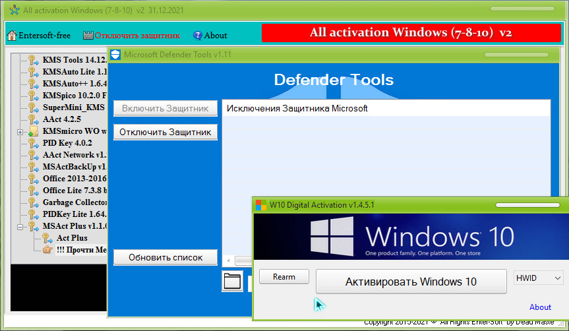This screenshot has height=331, width=569.
Task: Select AAct Network in the tree
Action: tap(75, 155)
